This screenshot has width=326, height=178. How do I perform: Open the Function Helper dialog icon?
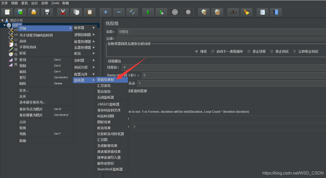pos(262,12)
